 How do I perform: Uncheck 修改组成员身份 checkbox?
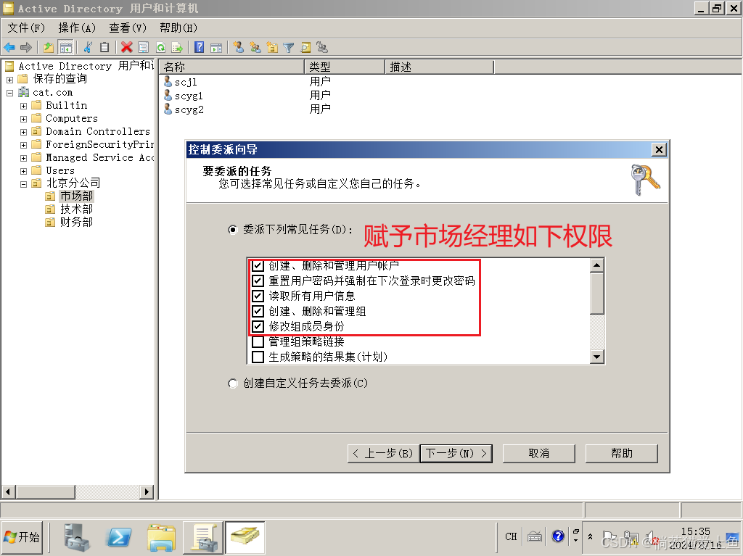coord(258,326)
